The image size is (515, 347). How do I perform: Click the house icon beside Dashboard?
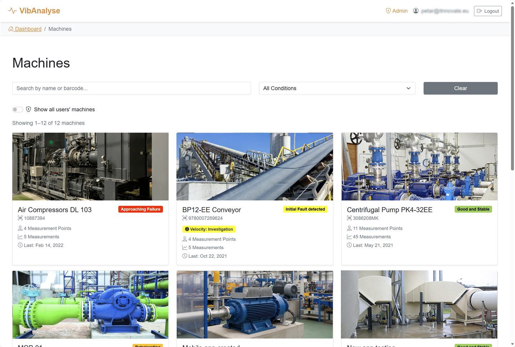[x=11, y=29]
